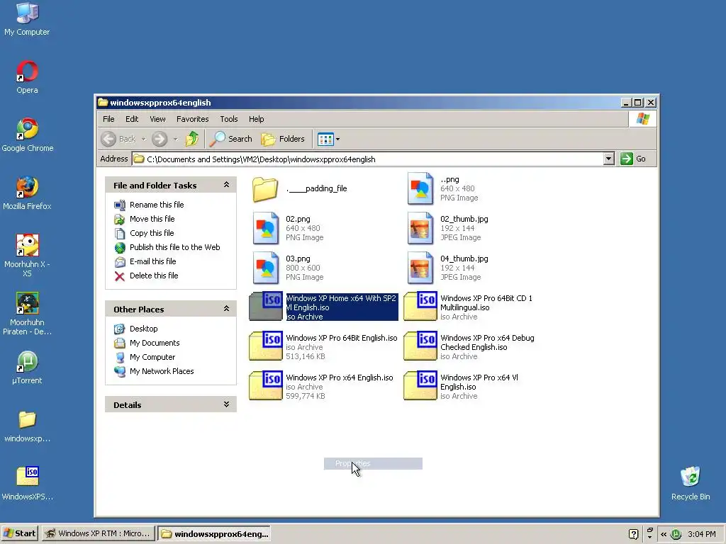Open the Help menu
Screen dimensions: 726x544
[x=256, y=119]
